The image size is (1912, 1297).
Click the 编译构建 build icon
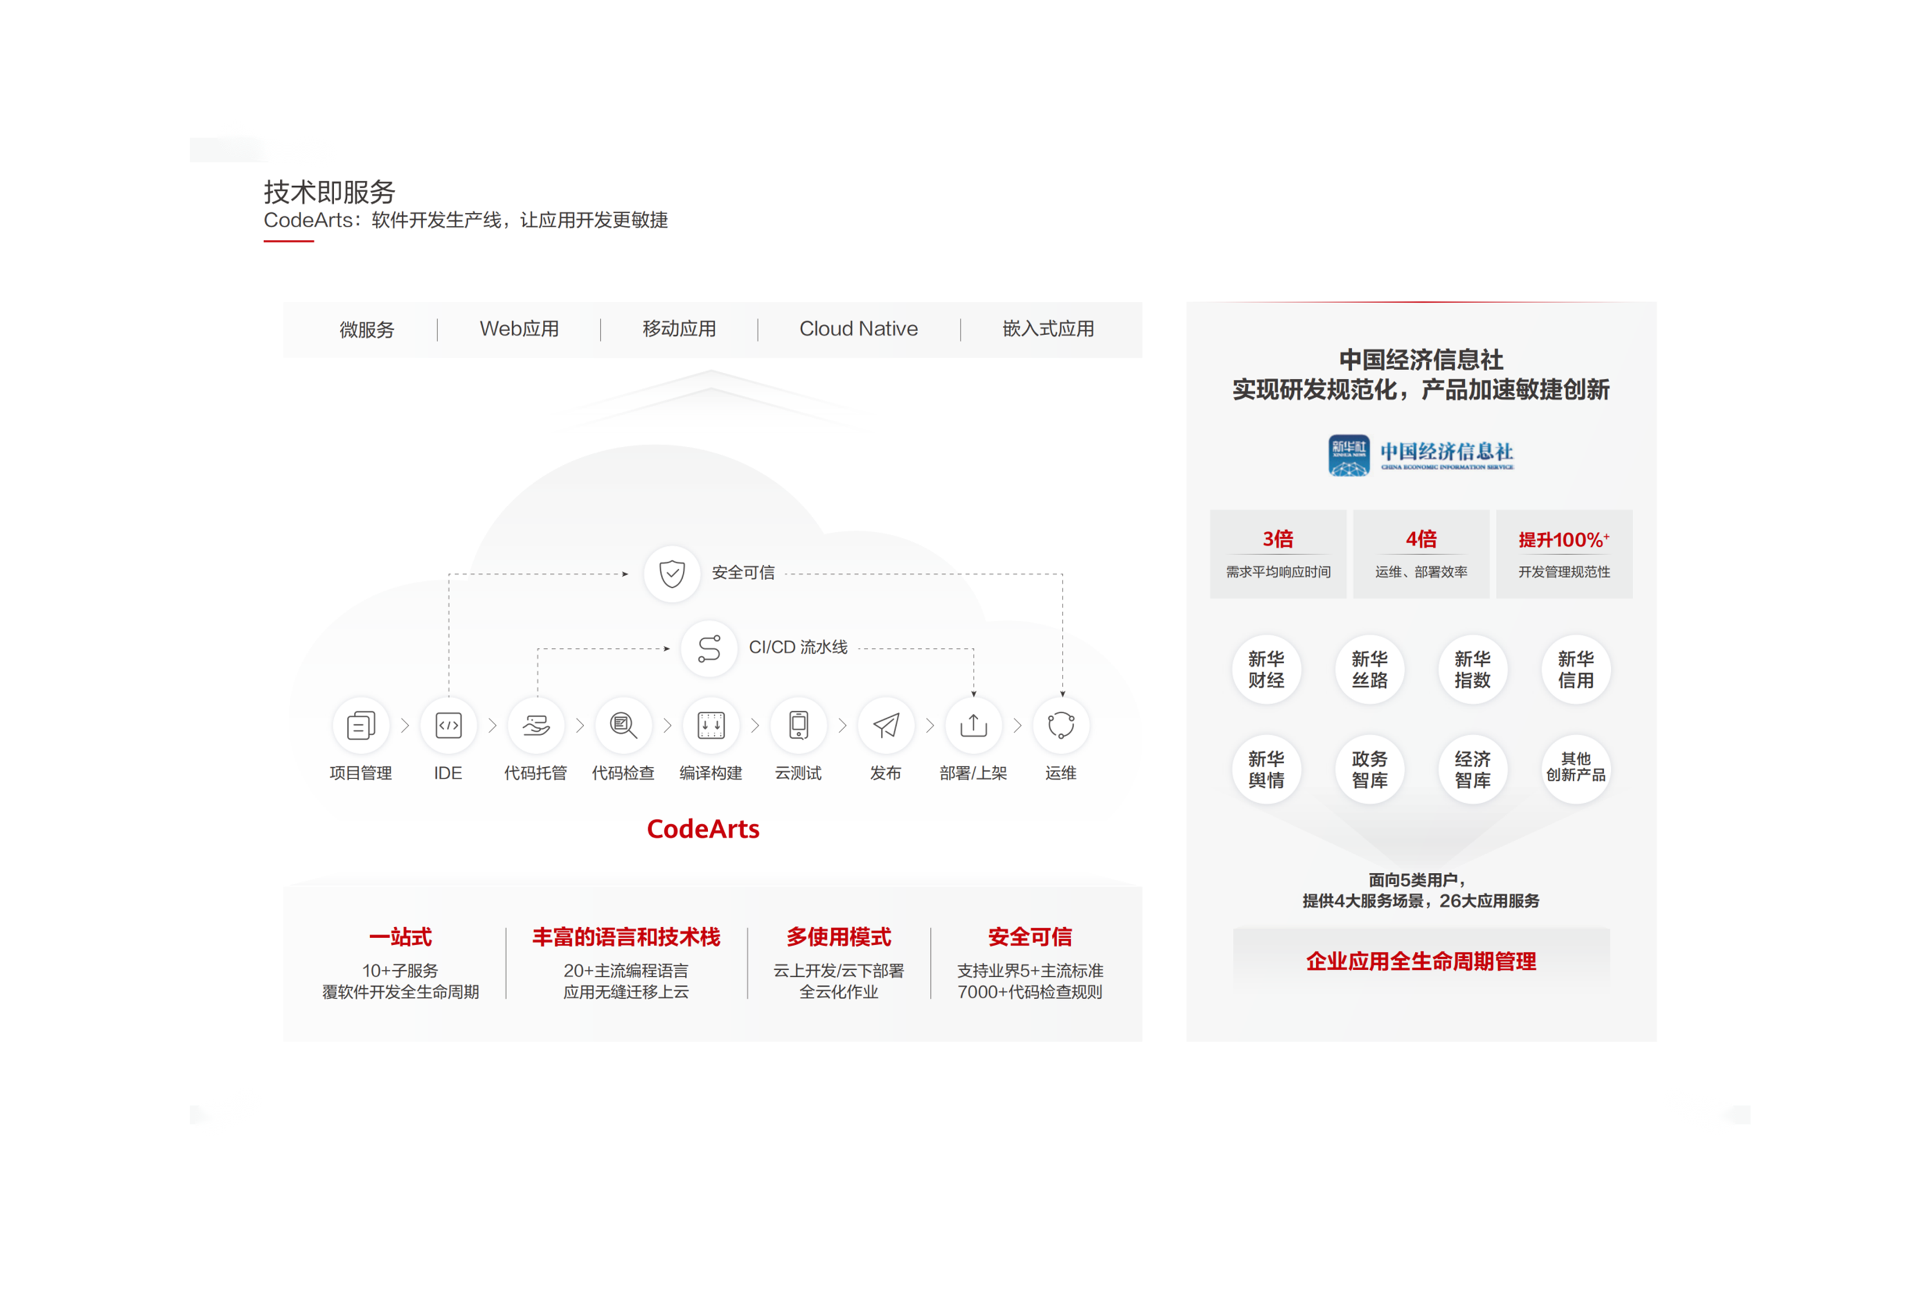pyautogui.click(x=711, y=725)
